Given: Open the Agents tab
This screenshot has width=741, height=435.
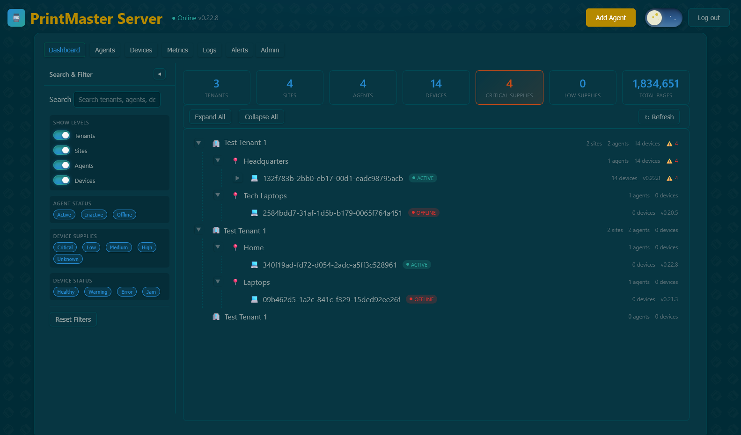Looking at the screenshot, I should point(105,50).
